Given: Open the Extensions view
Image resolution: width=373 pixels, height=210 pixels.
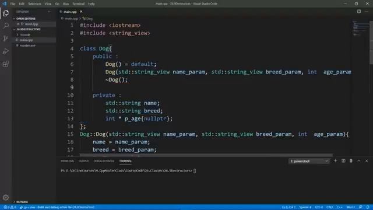Looking at the screenshot, I should (x=6, y=64).
